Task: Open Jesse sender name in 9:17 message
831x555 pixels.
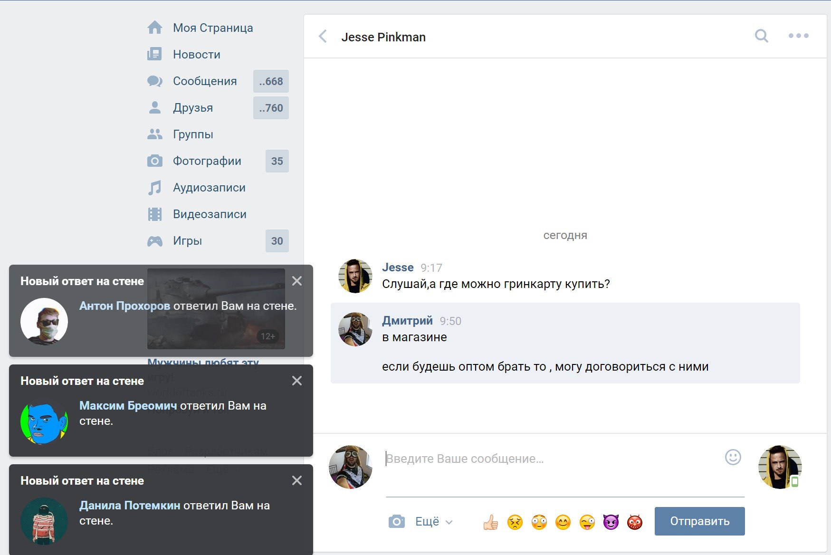Action: (x=398, y=268)
